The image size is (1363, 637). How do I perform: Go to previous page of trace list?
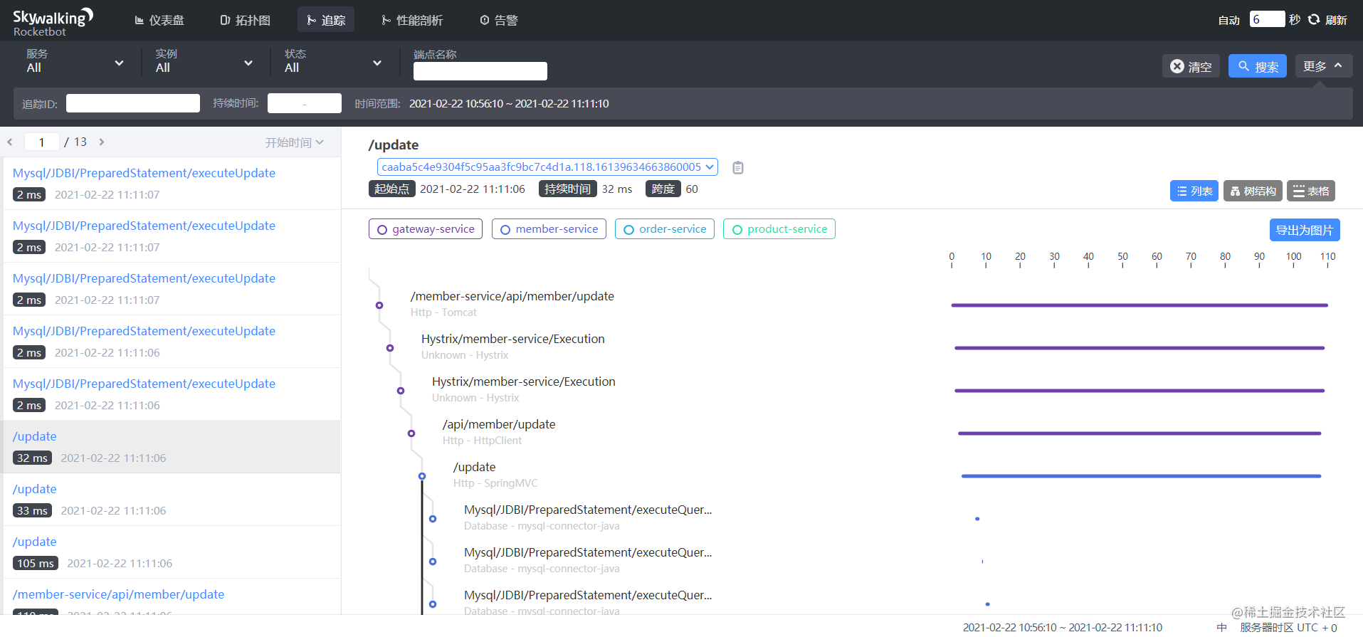pyautogui.click(x=10, y=142)
